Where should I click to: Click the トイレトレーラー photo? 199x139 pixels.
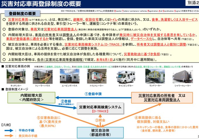(x=97, y=76)
